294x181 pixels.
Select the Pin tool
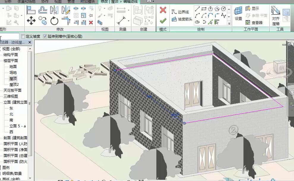pos(91,15)
